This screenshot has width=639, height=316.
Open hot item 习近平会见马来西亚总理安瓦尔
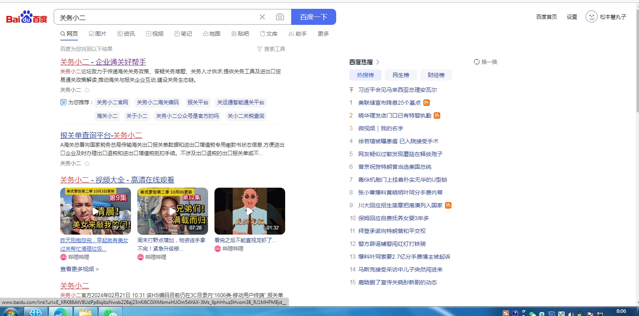[398, 90]
